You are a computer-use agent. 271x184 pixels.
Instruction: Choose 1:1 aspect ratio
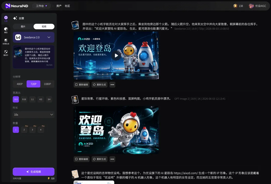32,99
